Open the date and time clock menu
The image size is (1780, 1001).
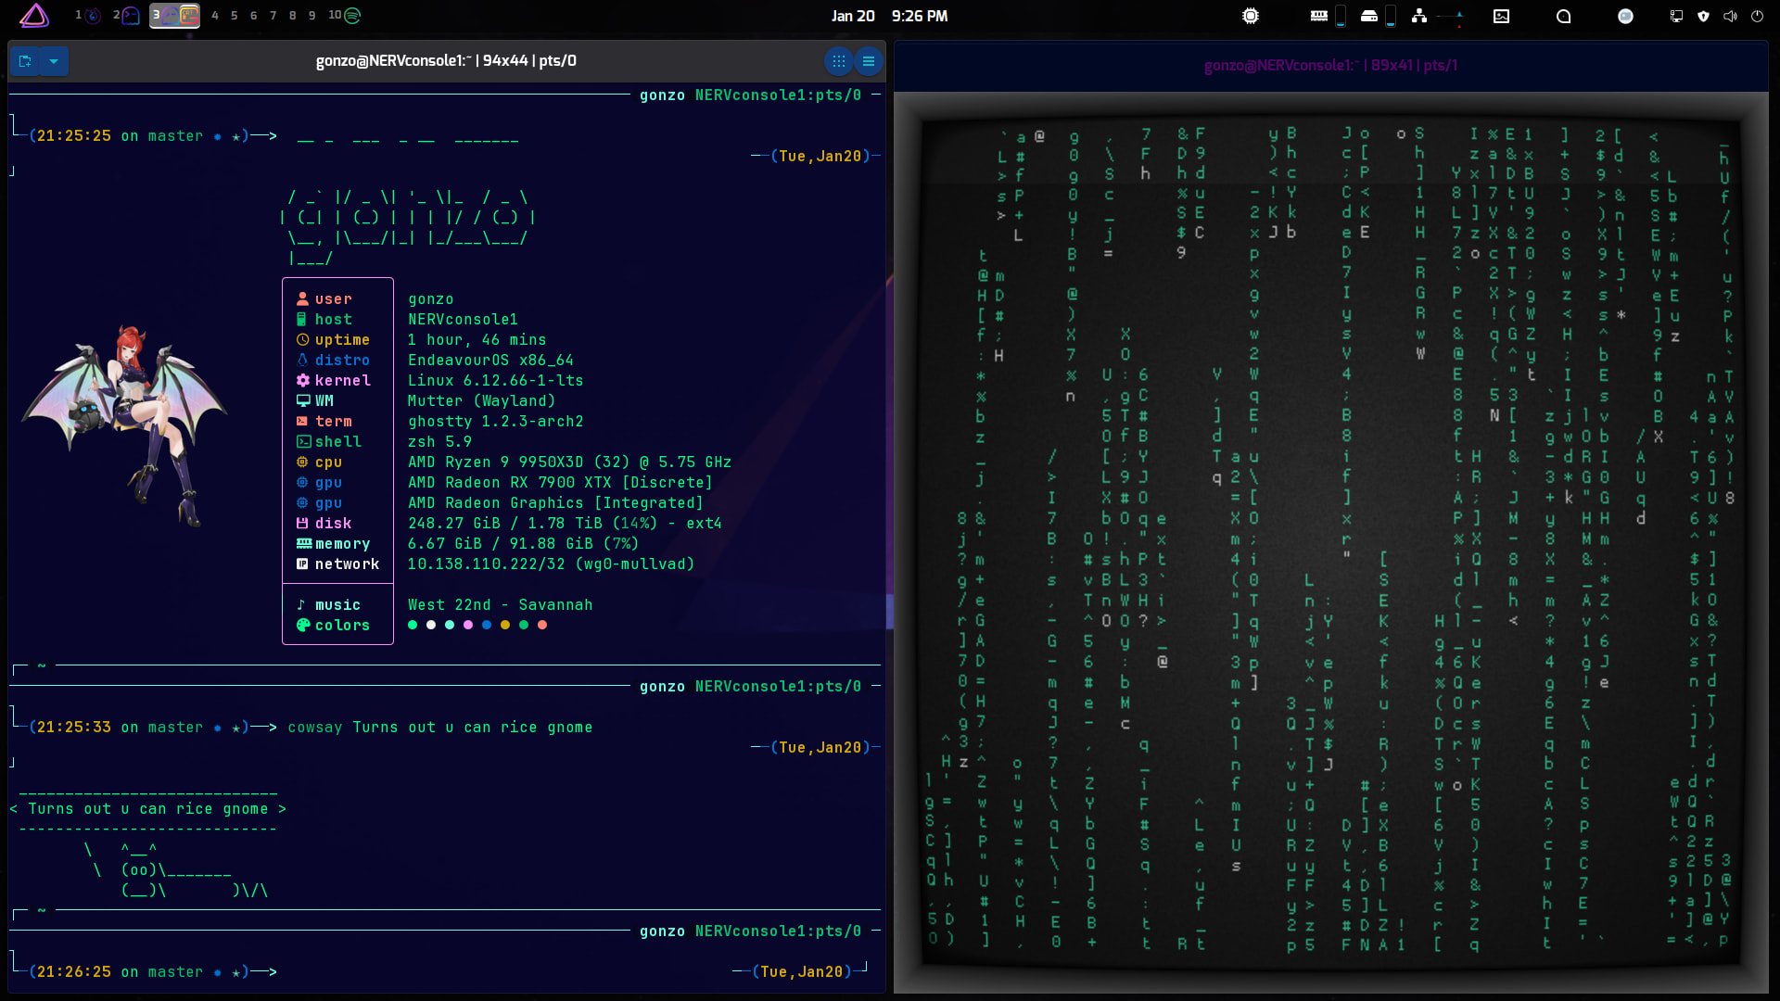pos(888,16)
